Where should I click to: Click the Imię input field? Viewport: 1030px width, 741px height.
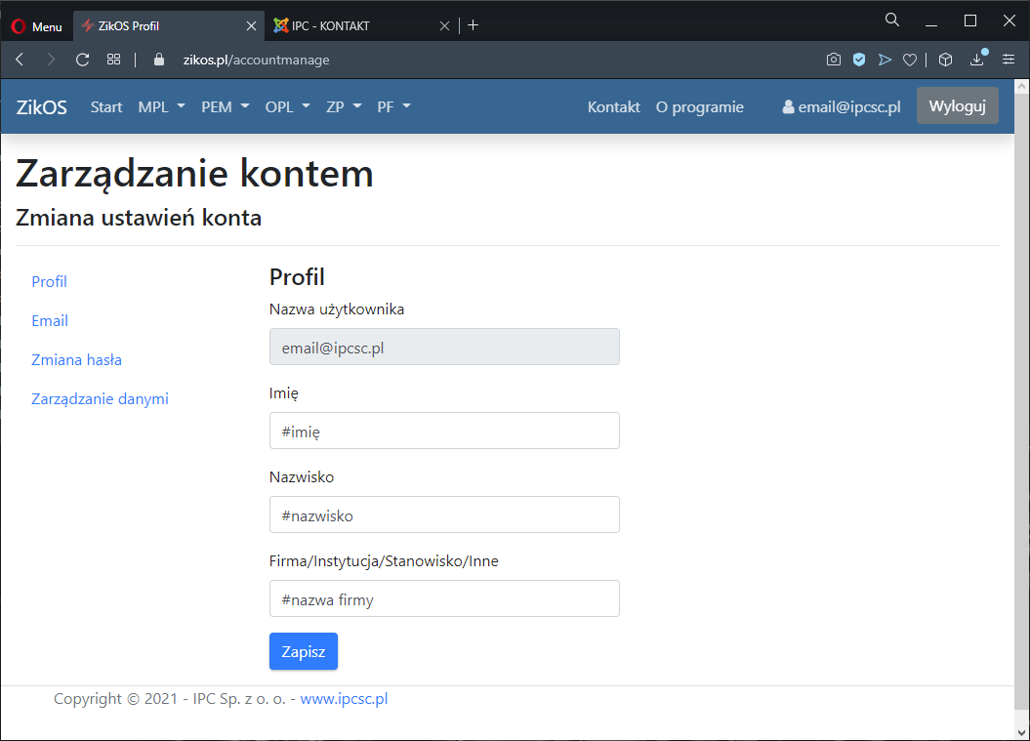click(444, 431)
